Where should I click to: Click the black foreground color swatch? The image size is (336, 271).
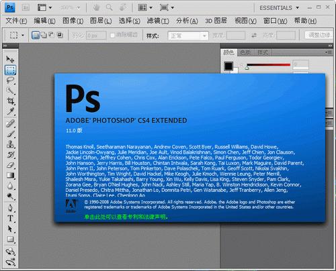[x=228, y=66]
